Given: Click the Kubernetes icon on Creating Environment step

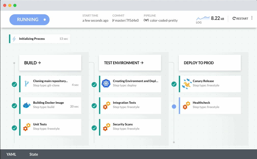Looking at the screenshot, I should pyautogui.click(x=106, y=83).
